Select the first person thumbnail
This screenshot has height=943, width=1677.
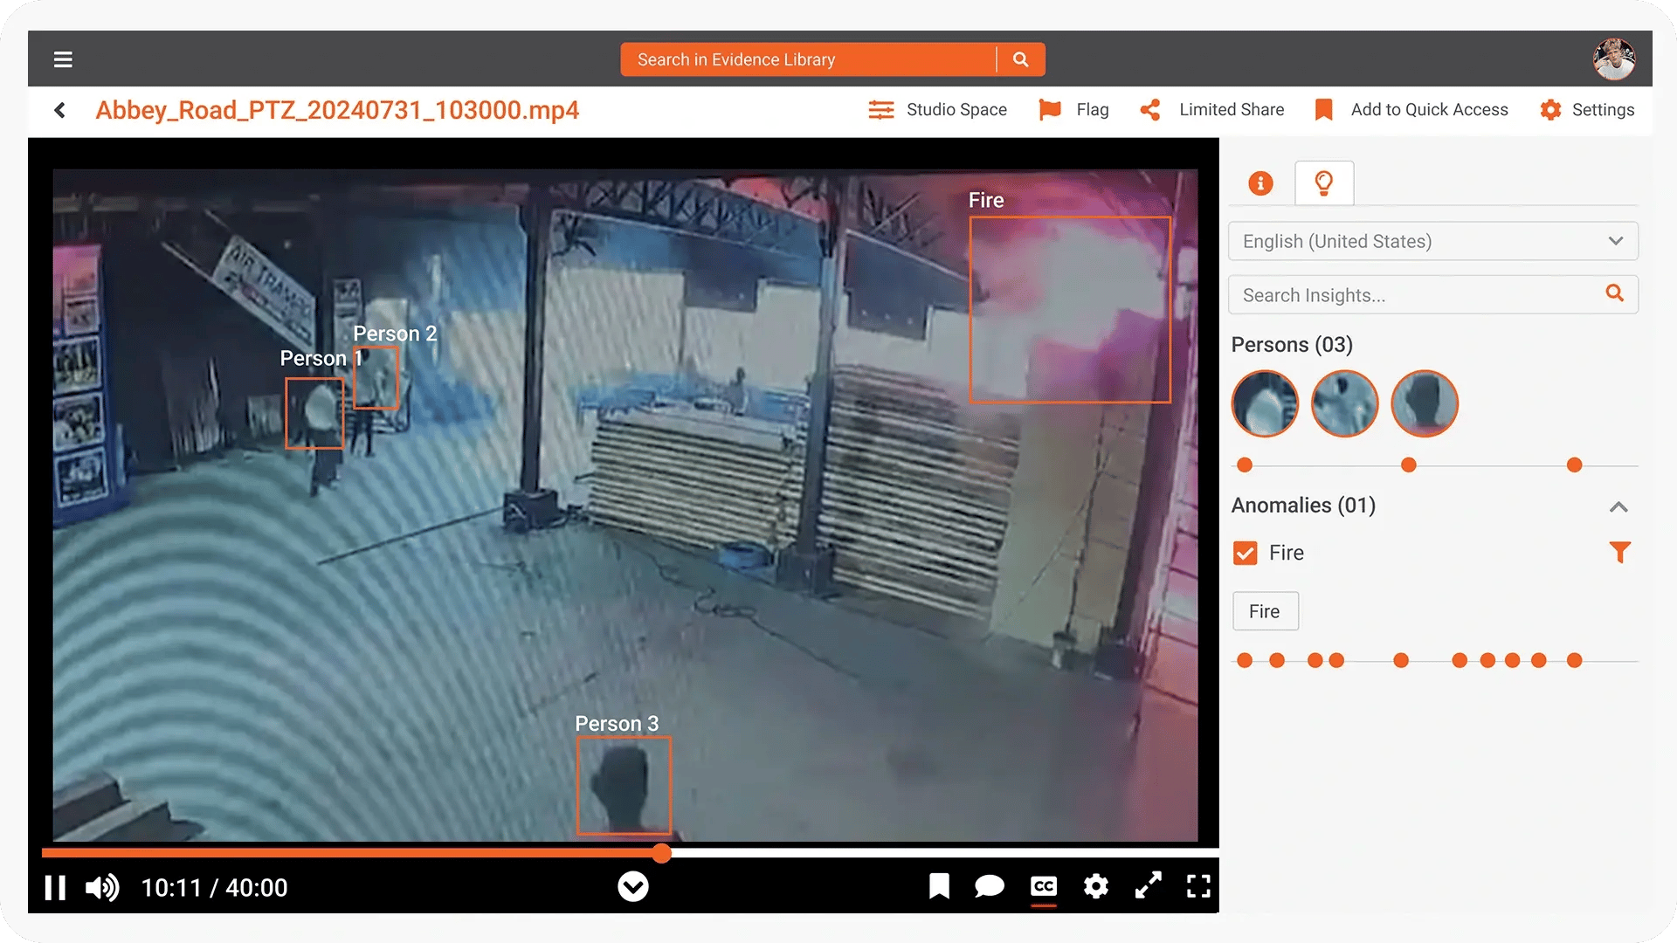[1265, 403]
